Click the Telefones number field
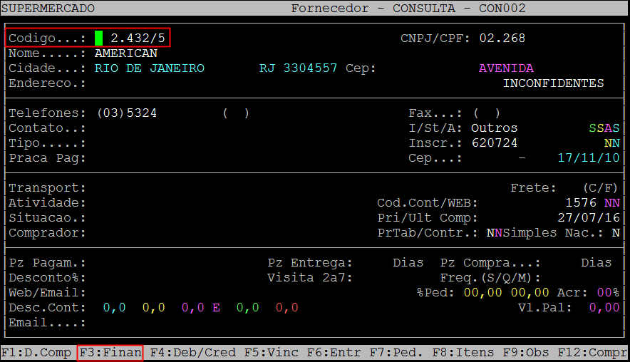Viewport: 630px width, 362px height. 126,113
